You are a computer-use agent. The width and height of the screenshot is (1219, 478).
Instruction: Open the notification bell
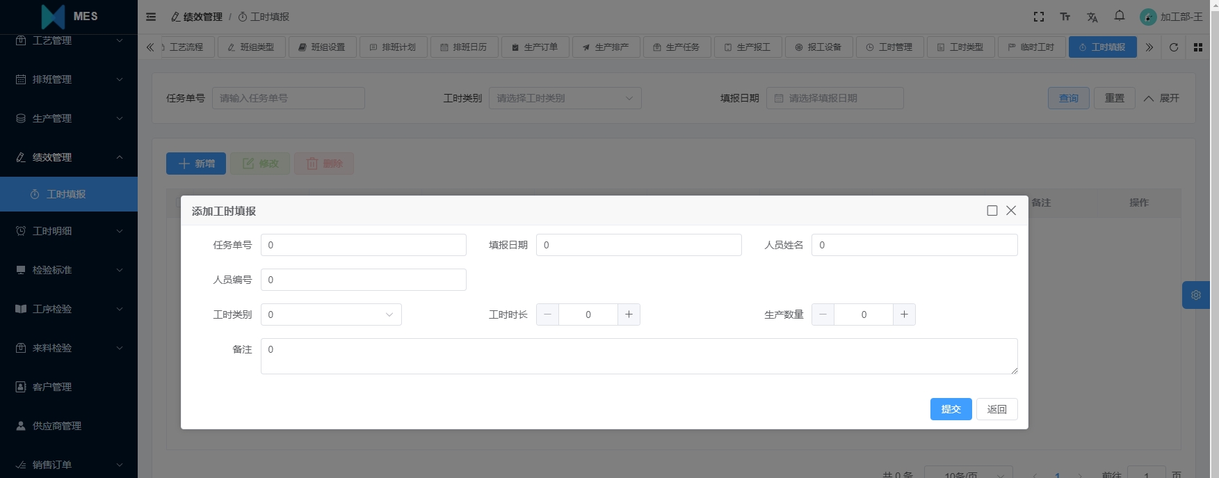point(1120,16)
